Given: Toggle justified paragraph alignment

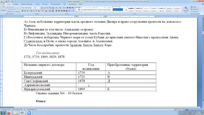Looking at the screenshot, I should pyautogui.click(x=64, y=11).
